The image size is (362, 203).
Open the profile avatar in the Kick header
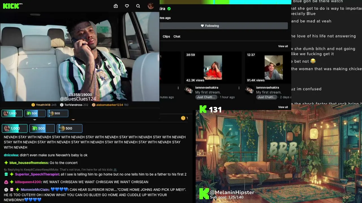pos(151,6)
